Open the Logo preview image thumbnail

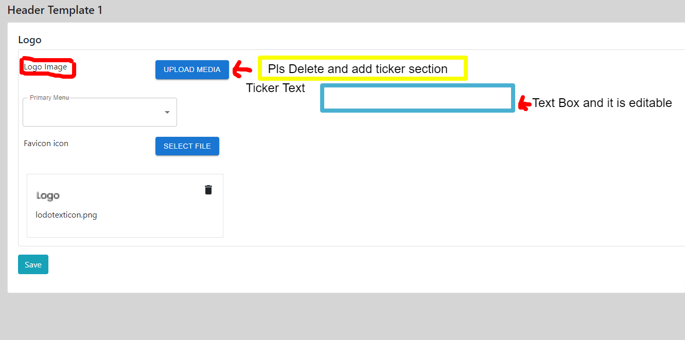tap(48, 195)
